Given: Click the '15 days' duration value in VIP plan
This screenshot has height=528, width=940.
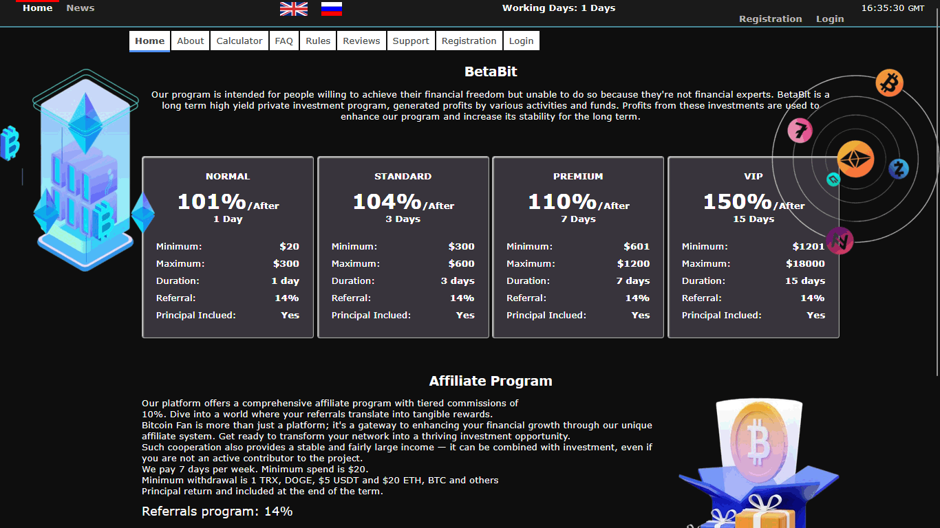Looking at the screenshot, I should pyautogui.click(x=805, y=281).
